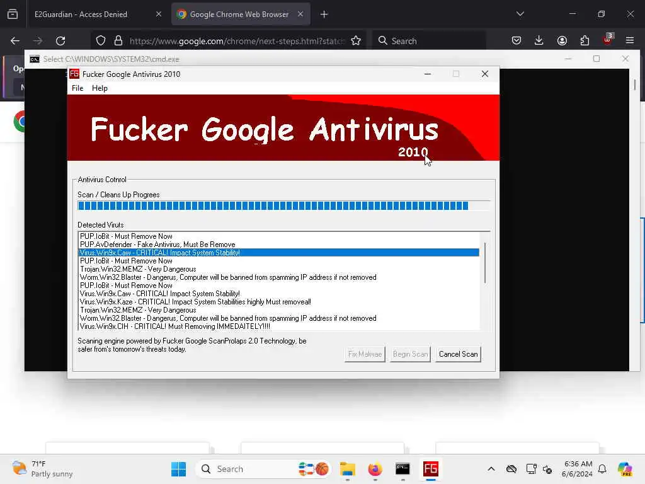Click the FG antivirus taskbar icon
Viewport: 645px width, 484px height.
pos(431,469)
